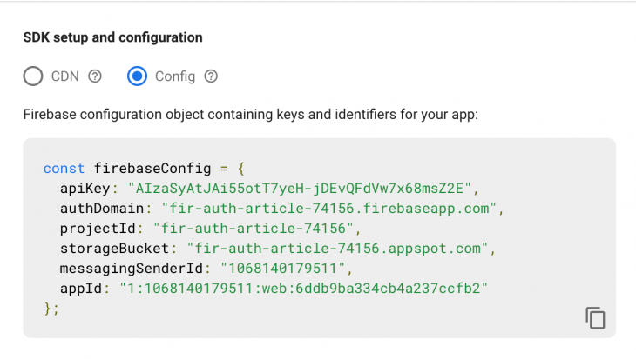Select the Config radio button
Viewport: 636px width, 359px height.
click(x=137, y=76)
